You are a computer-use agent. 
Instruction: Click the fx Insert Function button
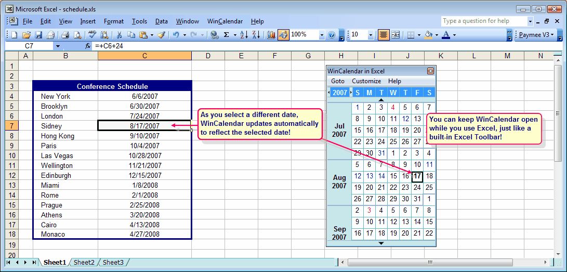point(87,46)
